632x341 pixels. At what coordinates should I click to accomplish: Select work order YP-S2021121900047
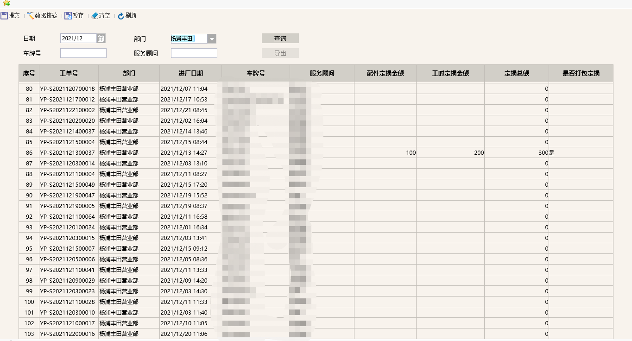[67, 196]
